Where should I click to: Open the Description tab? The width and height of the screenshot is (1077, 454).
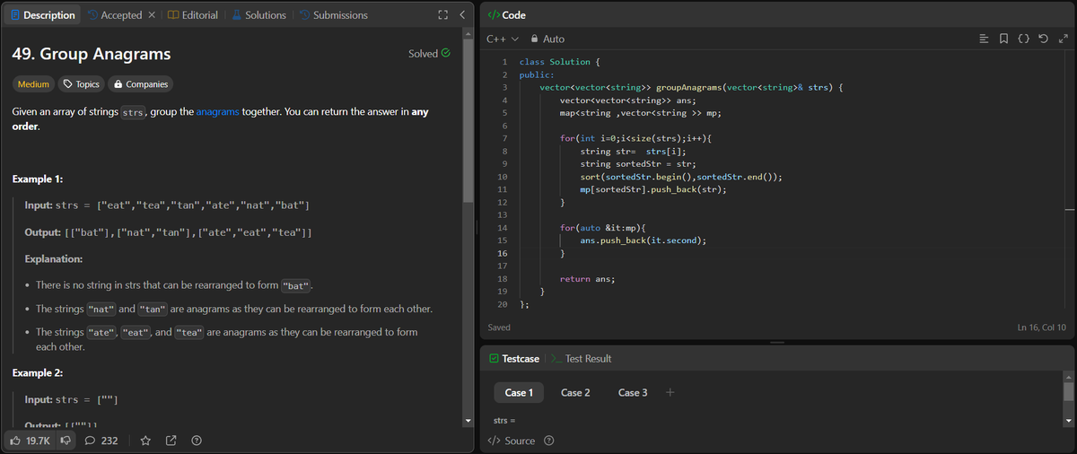point(43,15)
